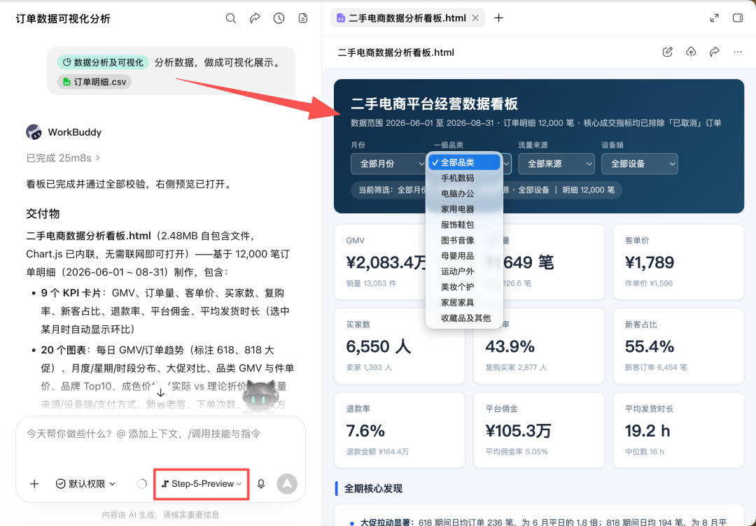Open the notes document icon in chat header
This screenshot has height=526, width=756.
tap(303, 18)
